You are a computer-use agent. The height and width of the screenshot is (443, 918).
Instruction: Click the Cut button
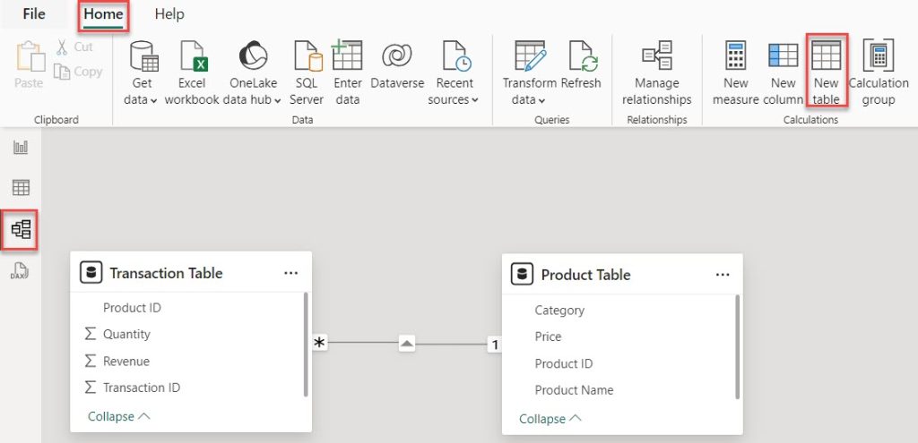[74, 47]
